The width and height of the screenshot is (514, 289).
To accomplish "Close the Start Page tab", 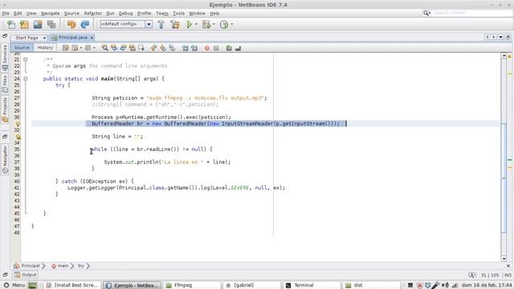I will tap(44, 38).
